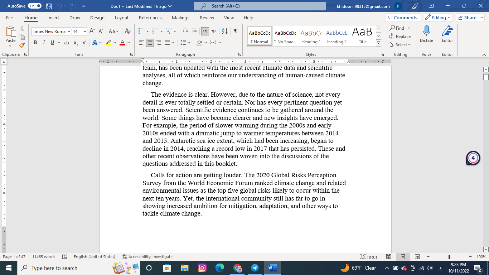489x275 pixels.
Task: Switch to the Insert tab
Action: pyautogui.click(x=53, y=18)
